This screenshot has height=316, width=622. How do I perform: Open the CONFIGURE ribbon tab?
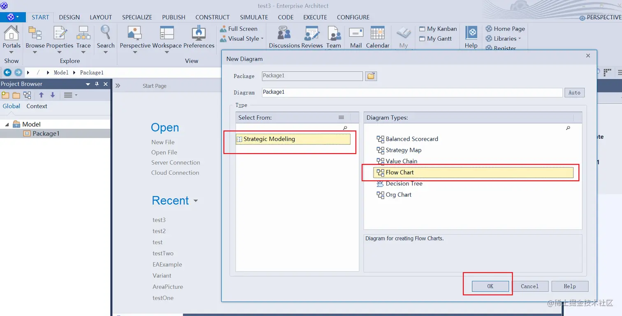pyautogui.click(x=353, y=17)
